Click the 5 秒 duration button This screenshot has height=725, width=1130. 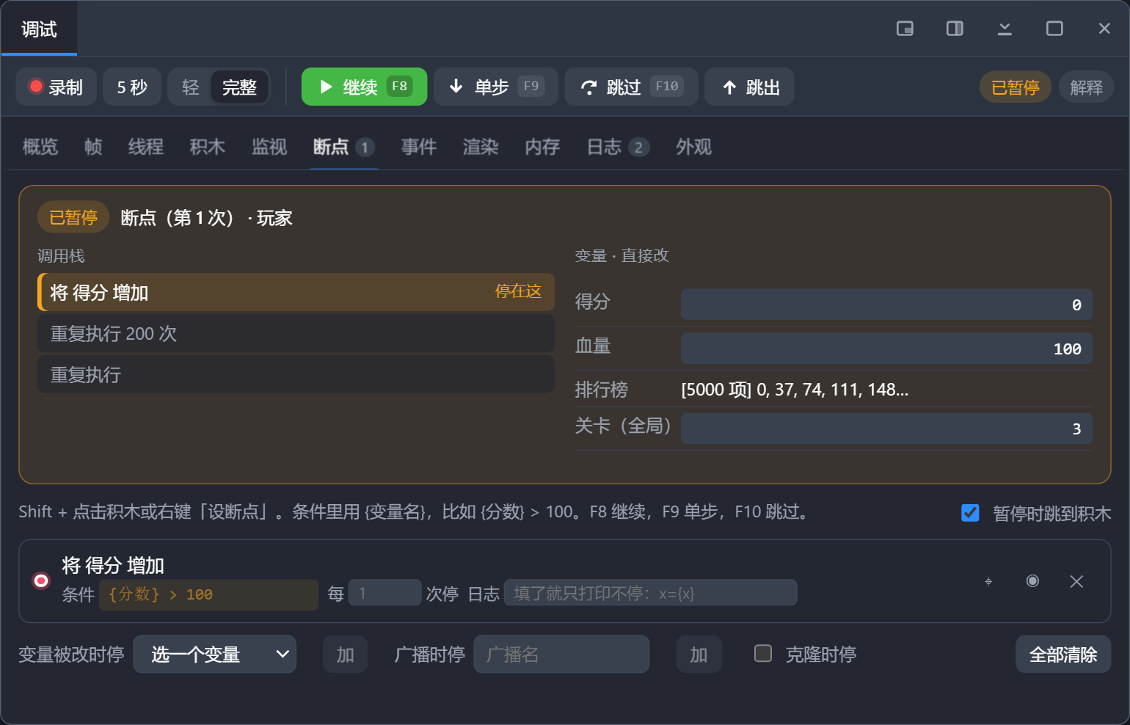pos(132,87)
